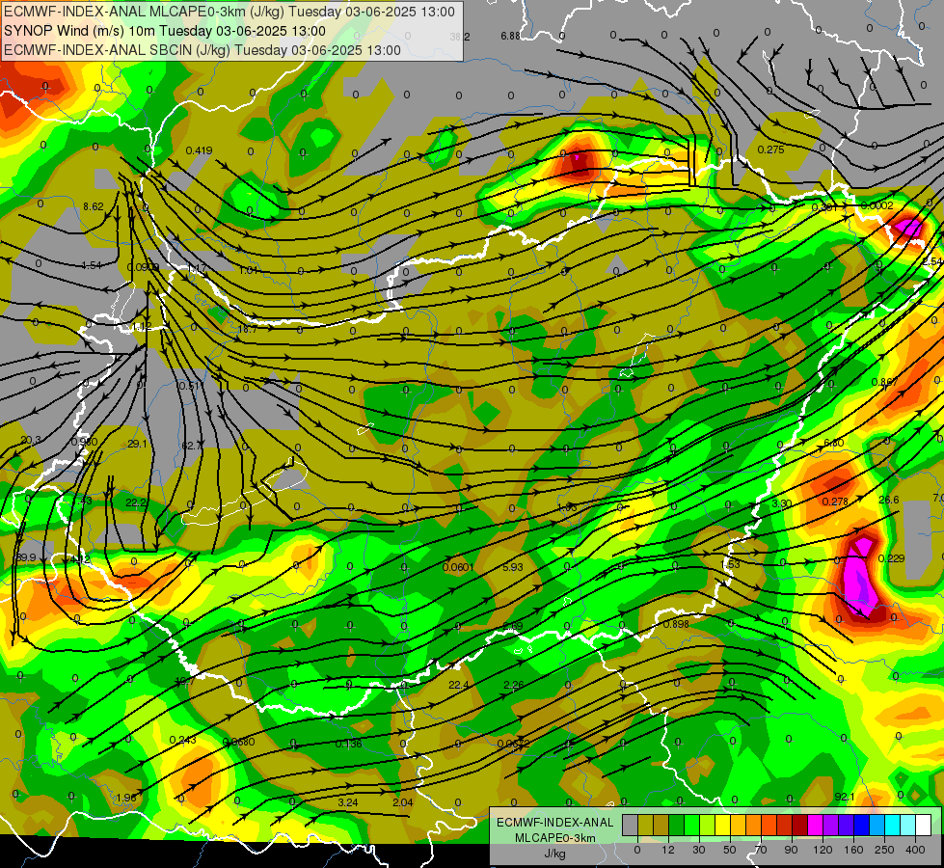Click the map value '0.867'

pos(884,383)
